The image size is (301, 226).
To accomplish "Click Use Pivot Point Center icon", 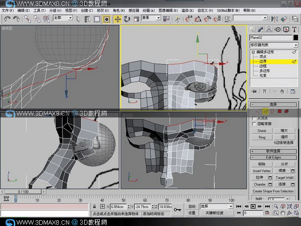I will (166, 19).
